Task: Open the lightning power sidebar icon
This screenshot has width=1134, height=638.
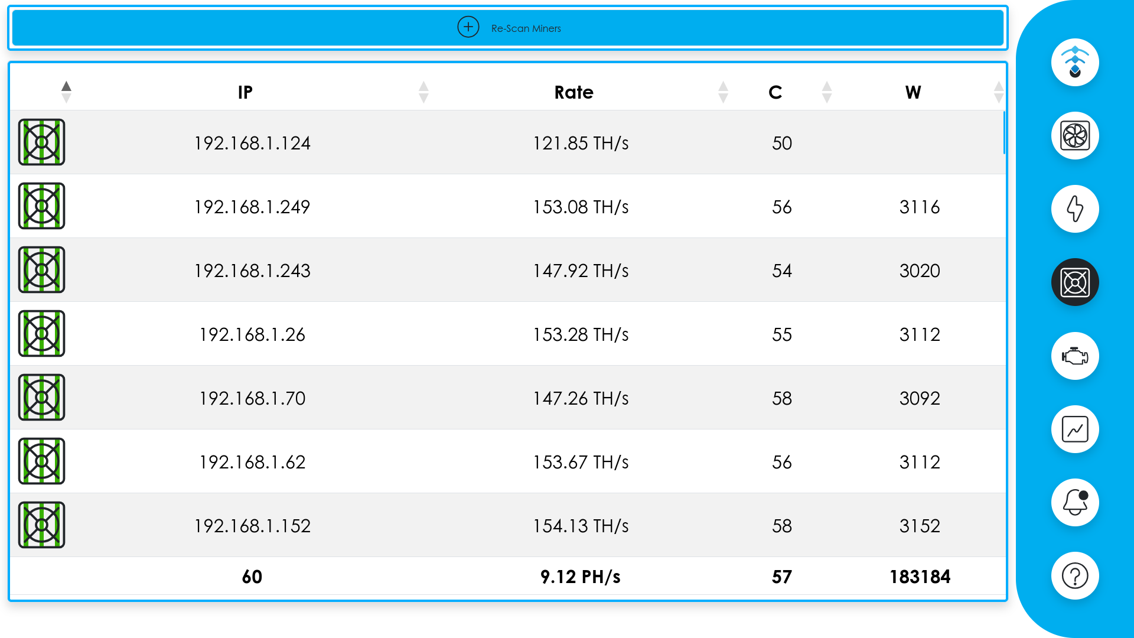Action: click(x=1075, y=209)
